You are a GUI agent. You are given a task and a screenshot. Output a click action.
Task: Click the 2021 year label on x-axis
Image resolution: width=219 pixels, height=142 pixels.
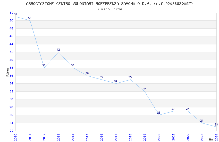tap(173, 137)
